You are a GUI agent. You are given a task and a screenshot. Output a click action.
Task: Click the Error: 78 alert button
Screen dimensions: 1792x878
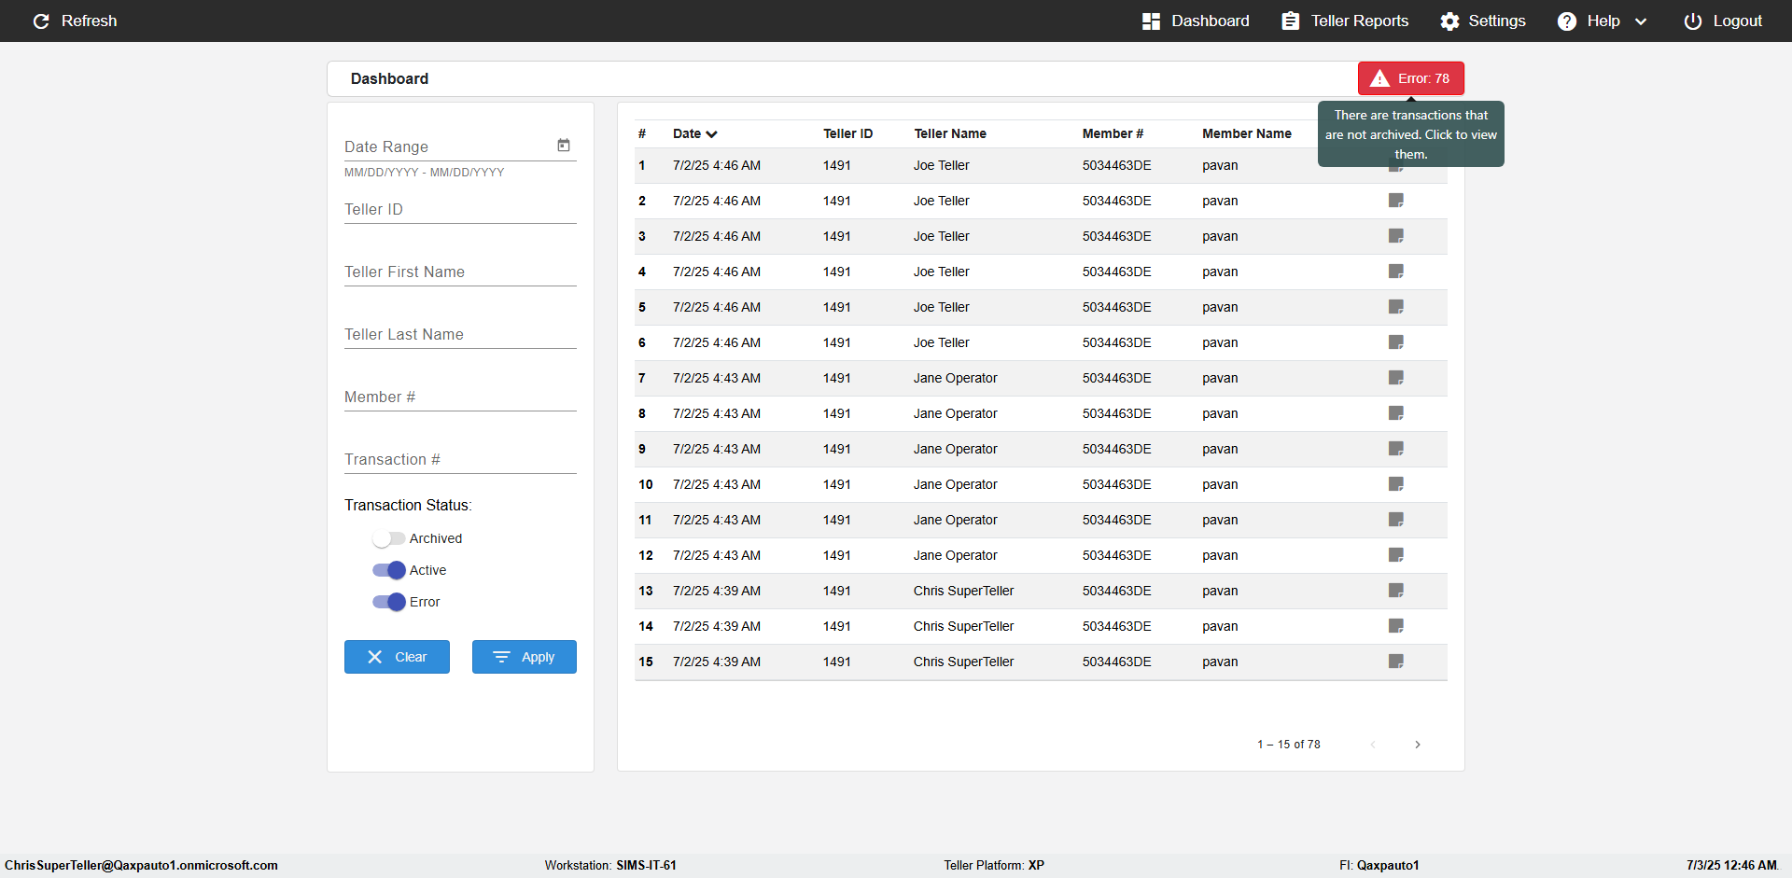(x=1410, y=78)
